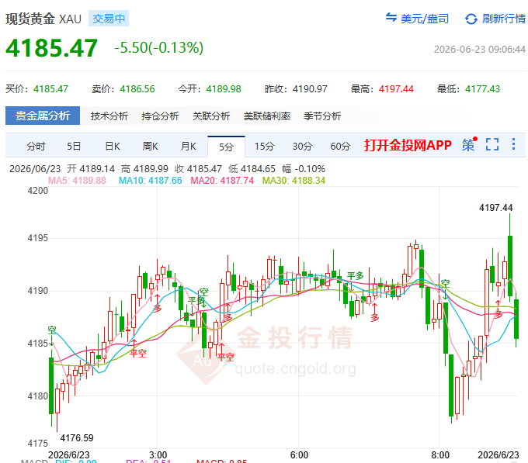Click the 美元/盎司 unit label

click(x=425, y=19)
